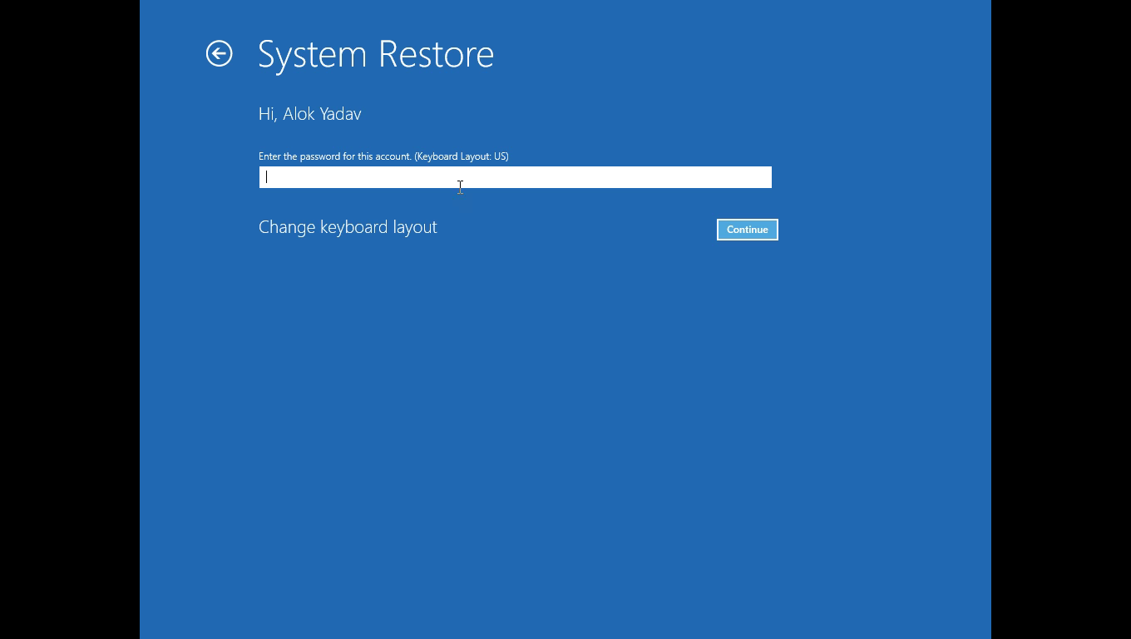Click the System Restore heading
Image resolution: width=1131 pixels, height=639 pixels.
(x=376, y=54)
